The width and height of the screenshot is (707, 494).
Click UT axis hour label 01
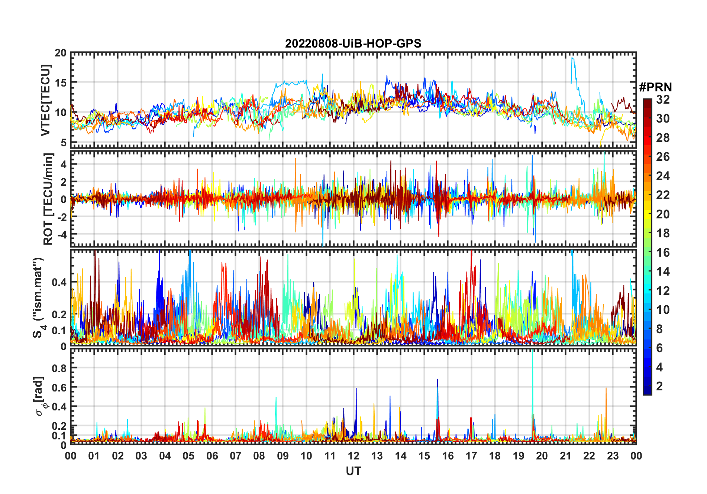(x=94, y=456)
